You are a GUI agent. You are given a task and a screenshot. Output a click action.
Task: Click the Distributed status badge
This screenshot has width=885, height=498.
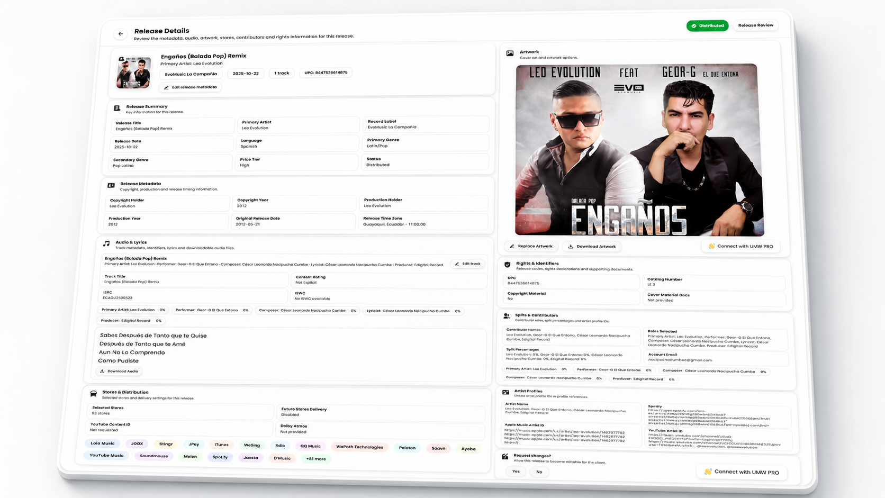pos(708,25)
